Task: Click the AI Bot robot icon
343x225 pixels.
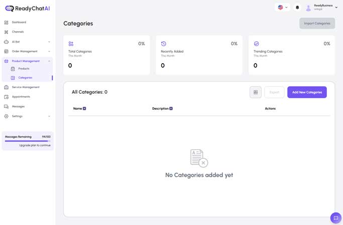Action: tap(7, 42)
